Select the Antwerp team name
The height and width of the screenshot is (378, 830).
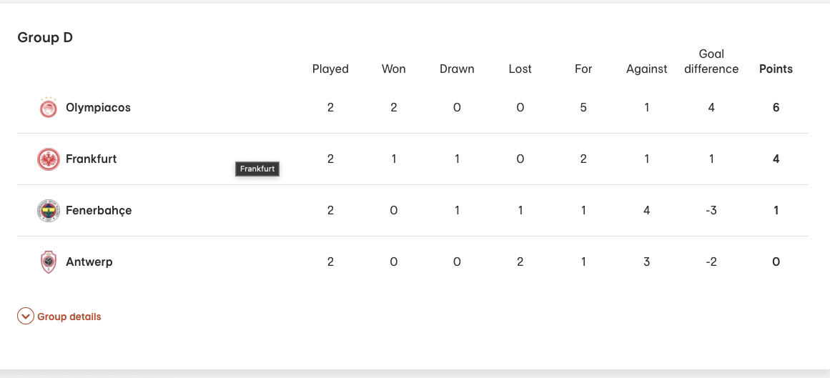click(89, 262)
